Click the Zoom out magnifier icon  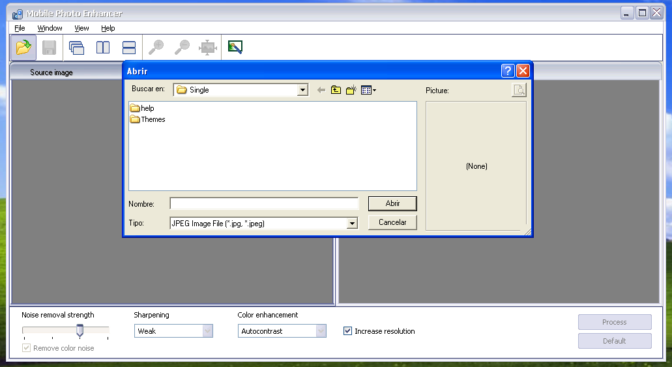click(182, 47)
